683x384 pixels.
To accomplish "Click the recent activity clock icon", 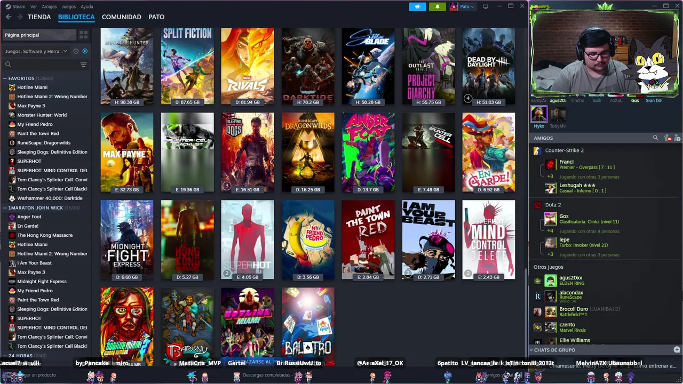I will pyautogui.click(x=76, y=51).
